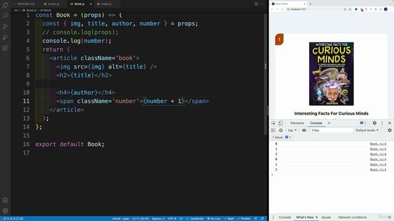Open errors and warnings status item
394x221 pixels.
pyautogui.click(x=13, y=219)
